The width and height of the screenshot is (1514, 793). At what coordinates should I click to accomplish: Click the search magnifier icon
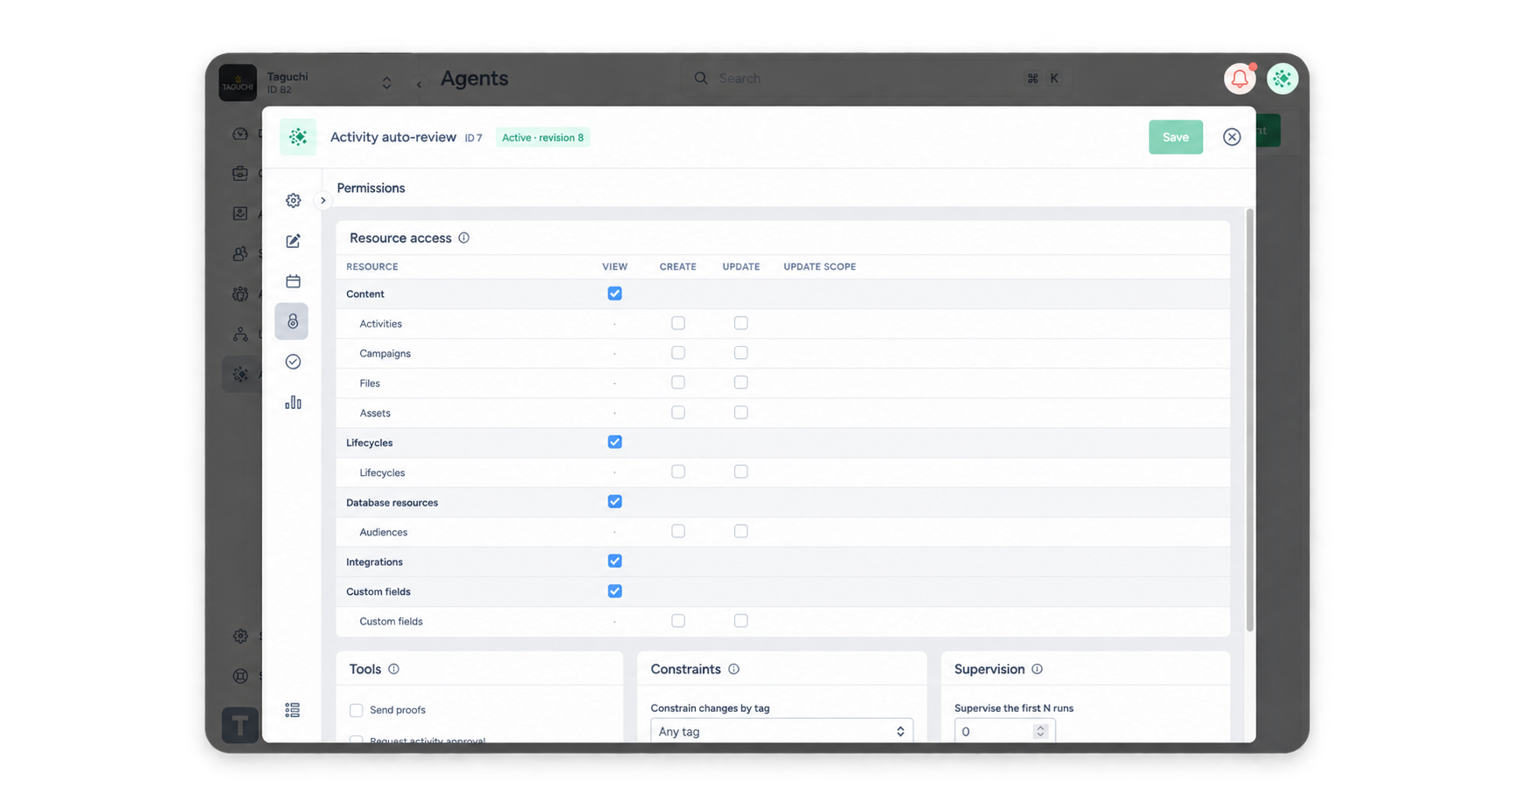pos(701,79)
